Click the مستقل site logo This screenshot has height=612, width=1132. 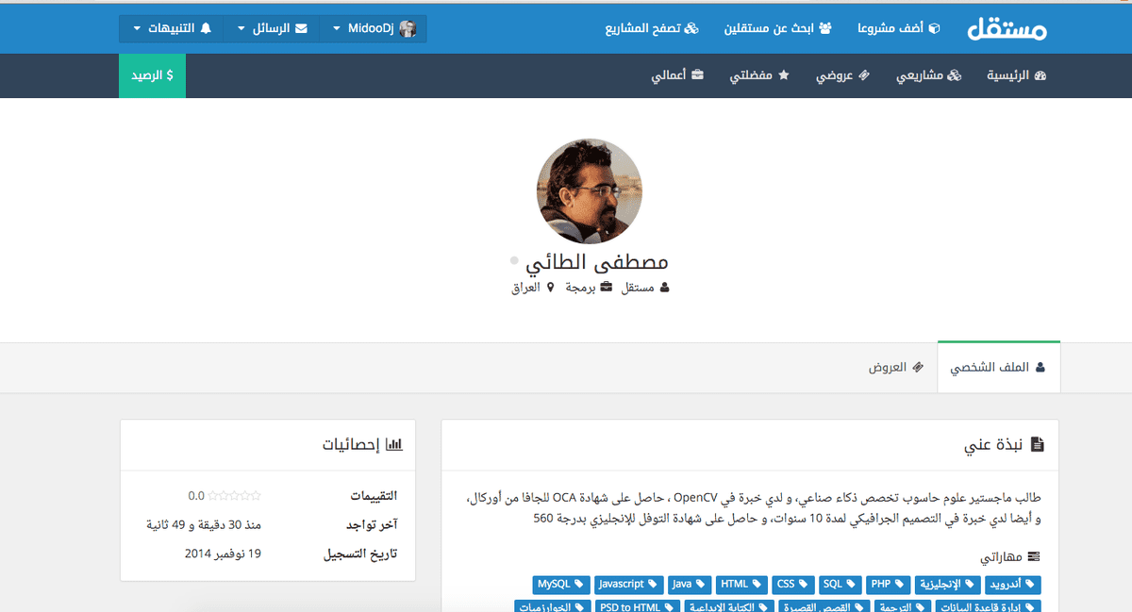tap(1007, 29)
